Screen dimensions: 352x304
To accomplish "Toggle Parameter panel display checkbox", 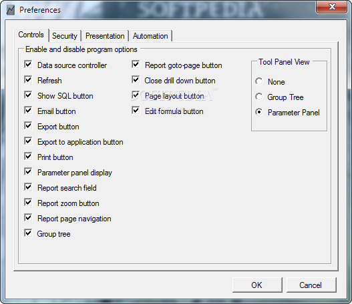I will [28, 171].
